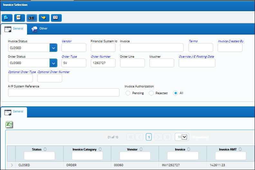Click Optional Order Number label link
The image size is (255, 170).
53,72
